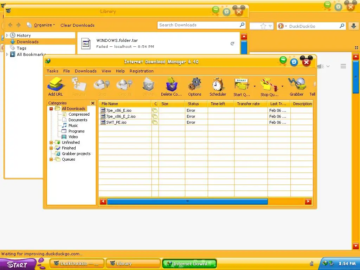Image resolution: width=360 pixels, height=270 pixels.
Task: Sort by File Name column header
Action: tap(125, 104)
